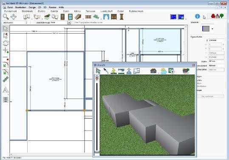Switch to the Terrasse tab
The image size is (229, 160).
[90, 11]
